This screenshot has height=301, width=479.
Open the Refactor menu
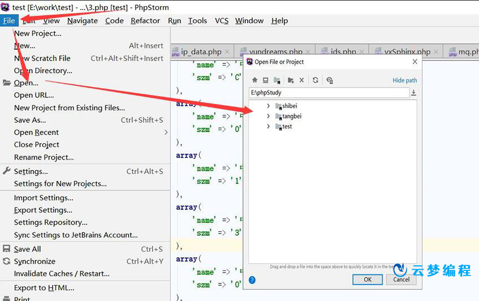pos(145,20)
